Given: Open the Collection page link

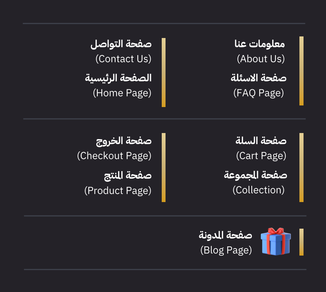Looking at the screenshot, I should coord(259,190).
